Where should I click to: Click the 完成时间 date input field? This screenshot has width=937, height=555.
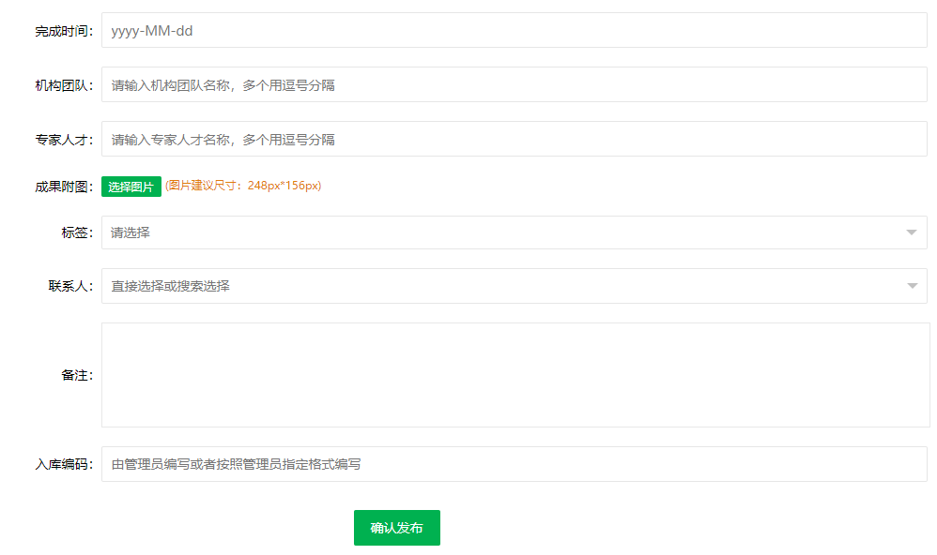[514, 30]
